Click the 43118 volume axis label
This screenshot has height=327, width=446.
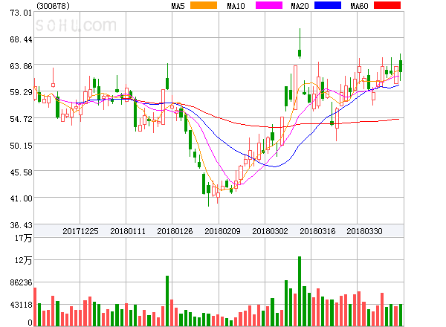pos(21,305)
